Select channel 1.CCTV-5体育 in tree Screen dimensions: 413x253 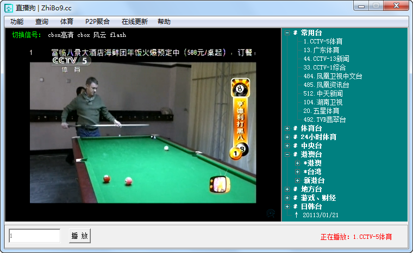323,42
